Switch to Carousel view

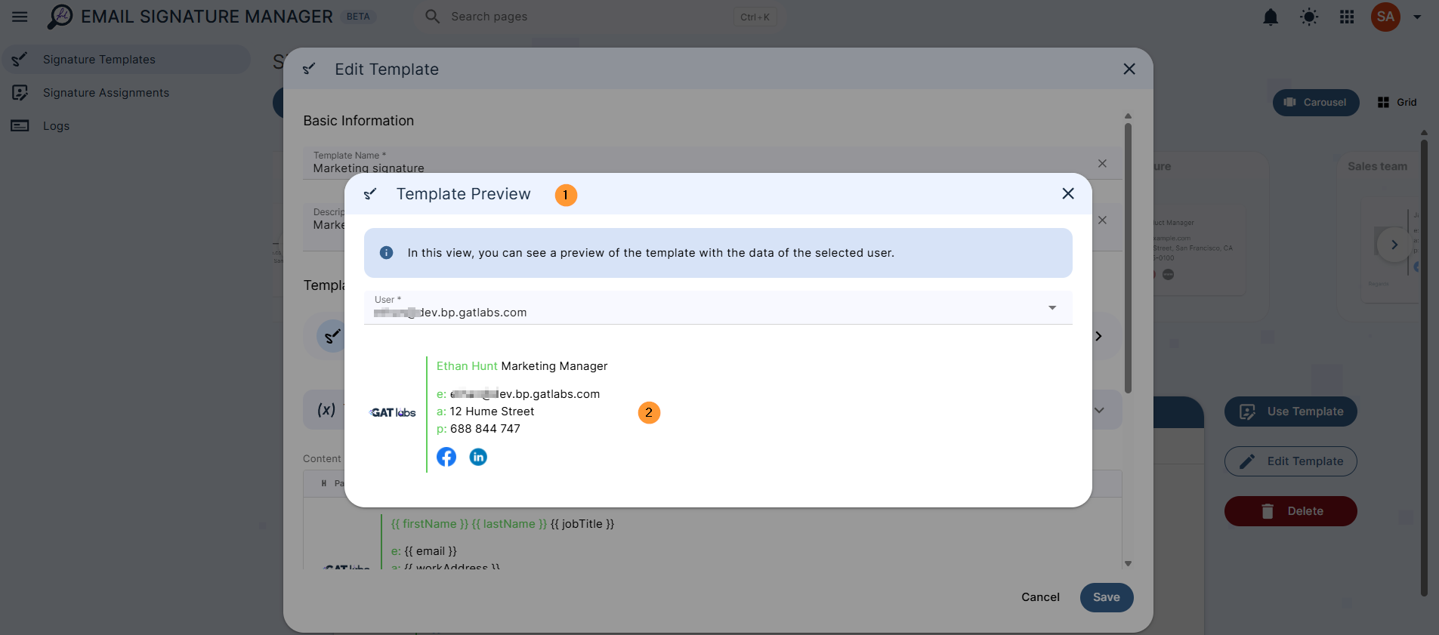(x=1316, y=102)
